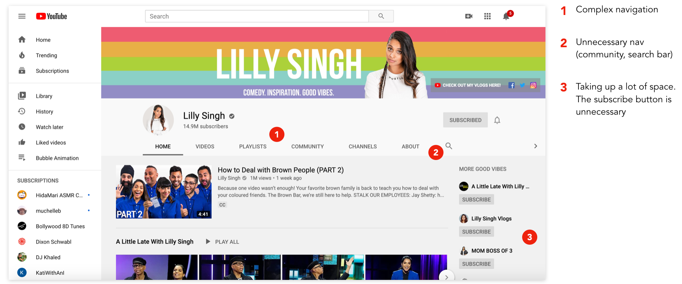Click the A Little Late With Lilly avatar

point(464,186)
